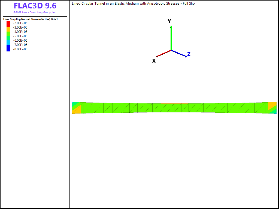Click the Lined Circular Tunnel plot title
This screenshot has width=279, height=209.
point(133,4)
